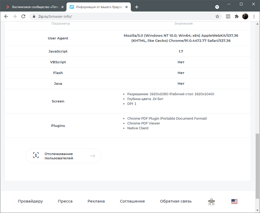Click the JavaScript value 1.7
Viewport: 260px width, 213px height.
point(181,51)
